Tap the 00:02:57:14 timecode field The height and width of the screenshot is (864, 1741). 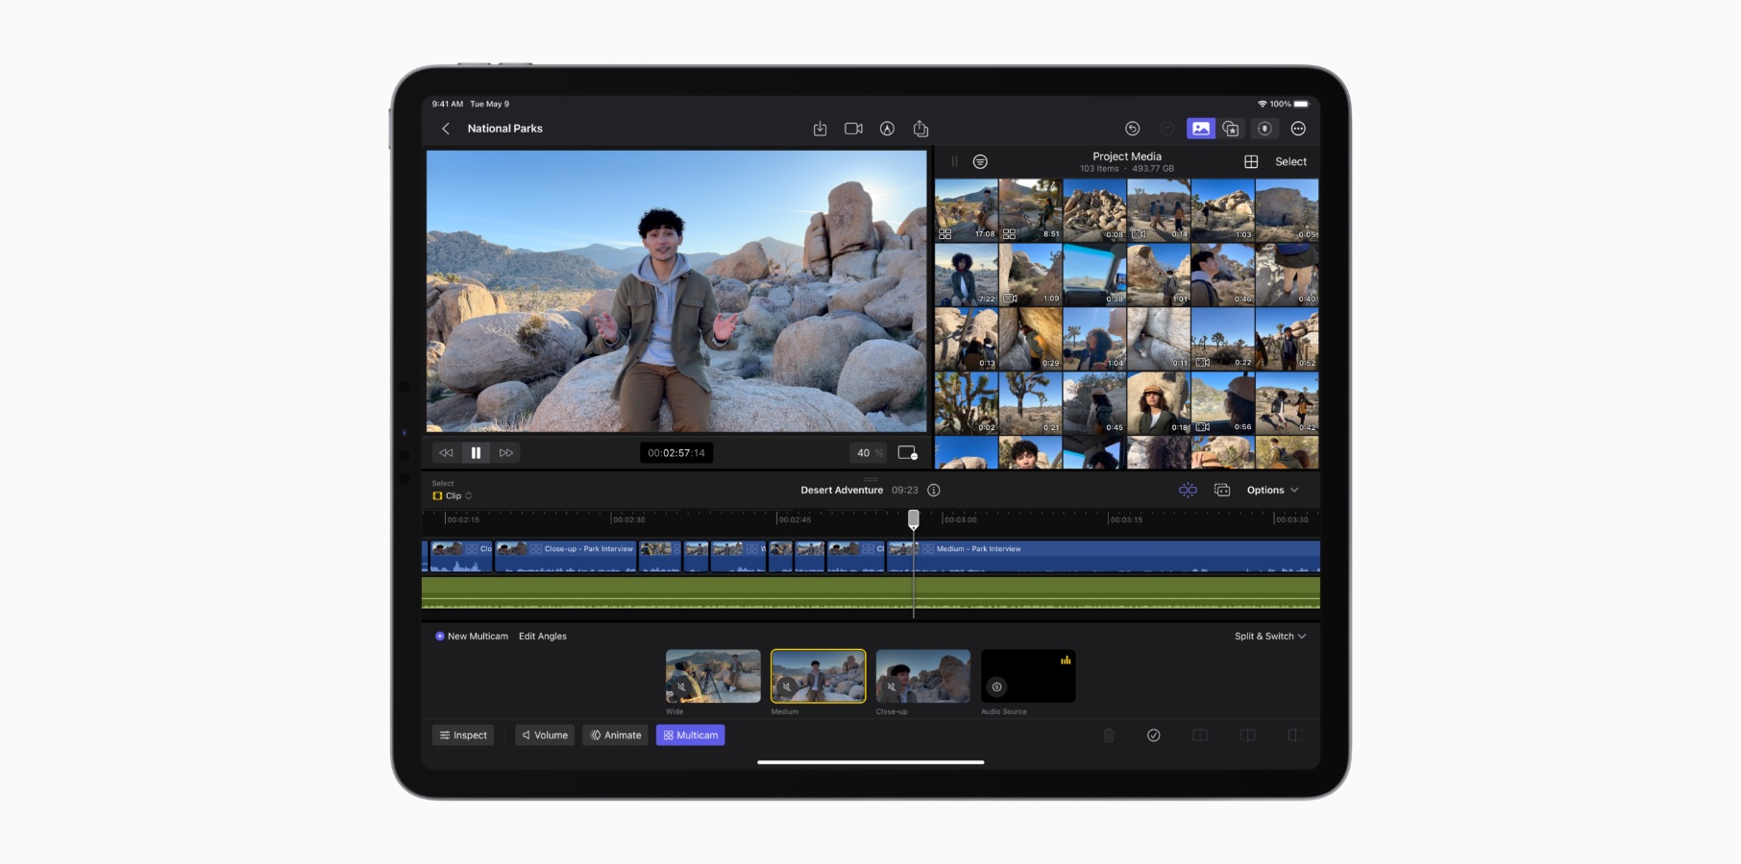click(676, 453)
